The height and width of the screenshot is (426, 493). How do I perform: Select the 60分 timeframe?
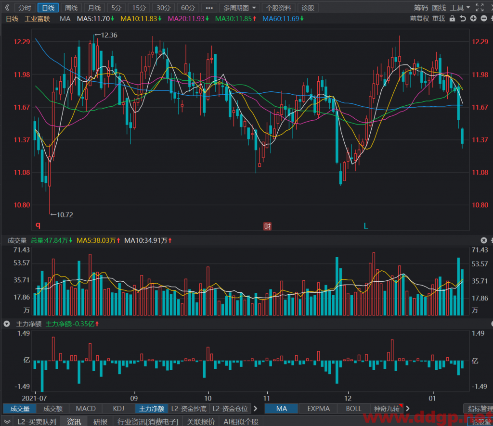click(188, 8)
